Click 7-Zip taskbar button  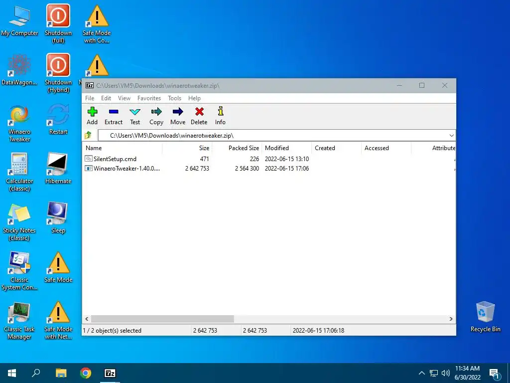coord(110,373)
